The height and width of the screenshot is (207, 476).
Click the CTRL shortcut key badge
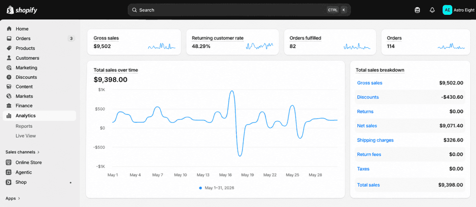pyautogui.click(x=333, y=10)
